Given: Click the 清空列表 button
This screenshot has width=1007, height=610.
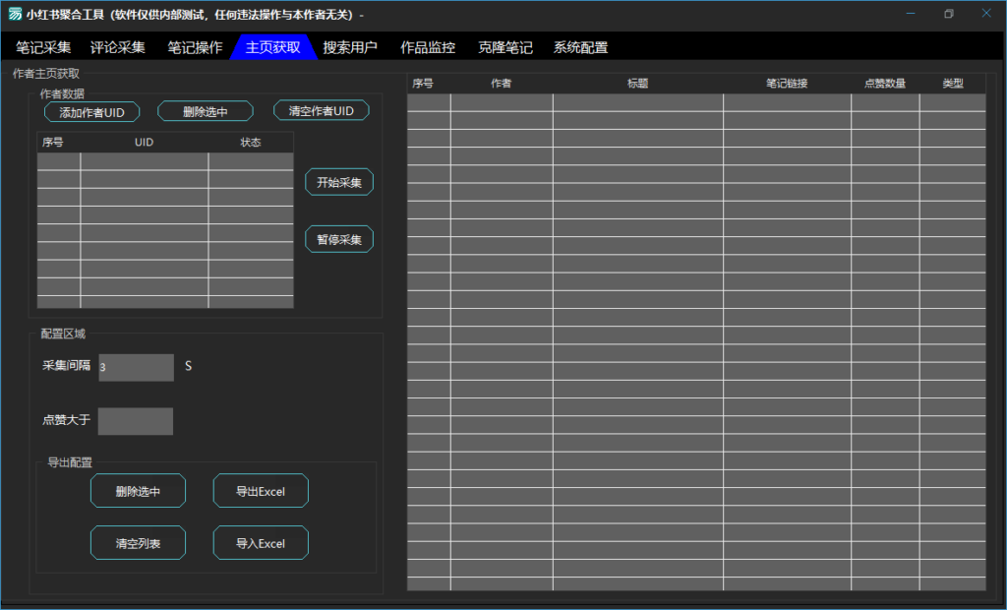Looking at the screenshot, I should click(138, 543).
